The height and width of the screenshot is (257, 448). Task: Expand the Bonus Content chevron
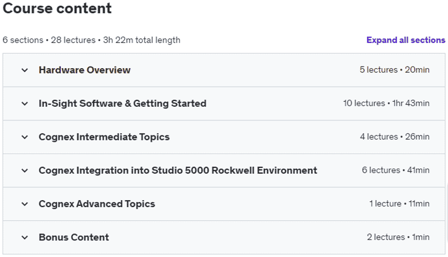25,237
